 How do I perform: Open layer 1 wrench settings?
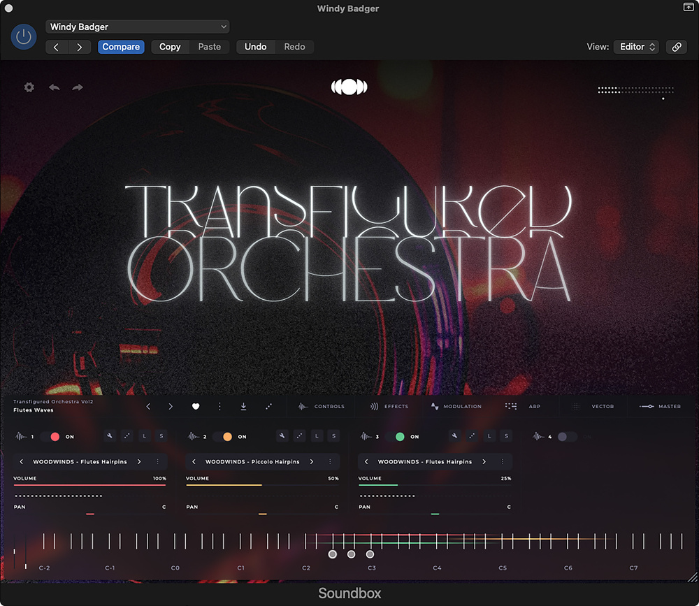click(x=110, y=436)
